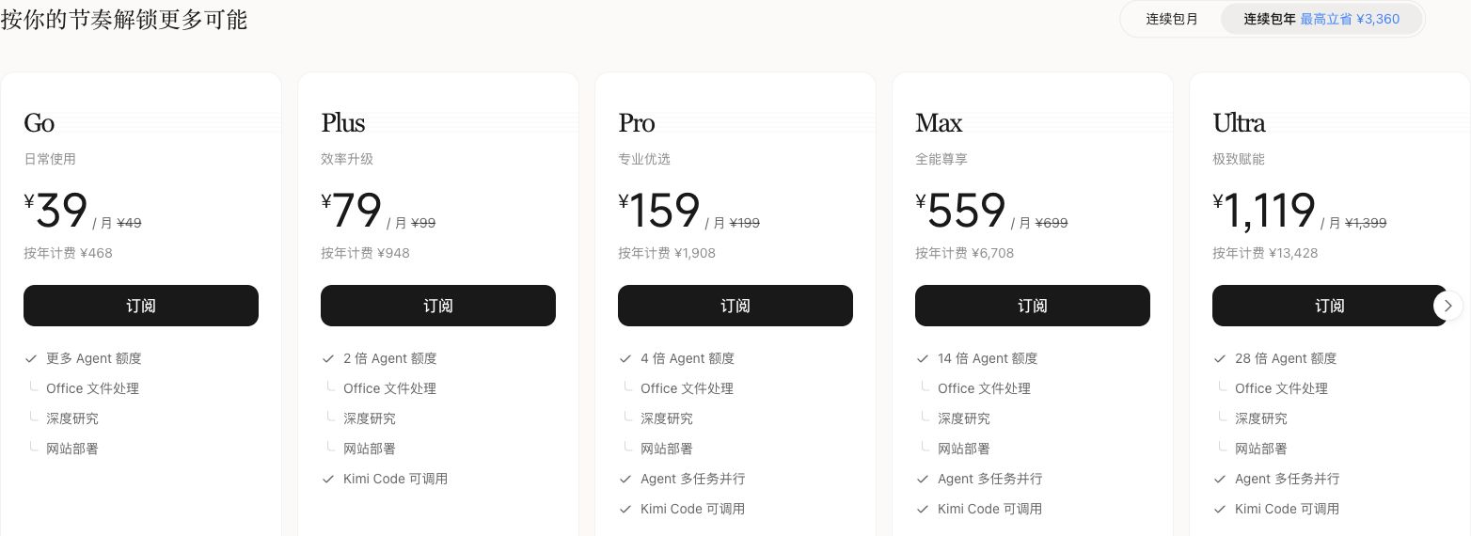1471x536 pixels.
Task: Click checkmark beside Max Kimi Code 可调用
Action: point(923,509)
